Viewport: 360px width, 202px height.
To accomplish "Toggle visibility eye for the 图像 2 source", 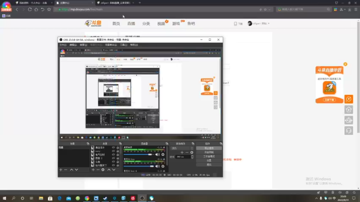I will [x=113, y=158].
